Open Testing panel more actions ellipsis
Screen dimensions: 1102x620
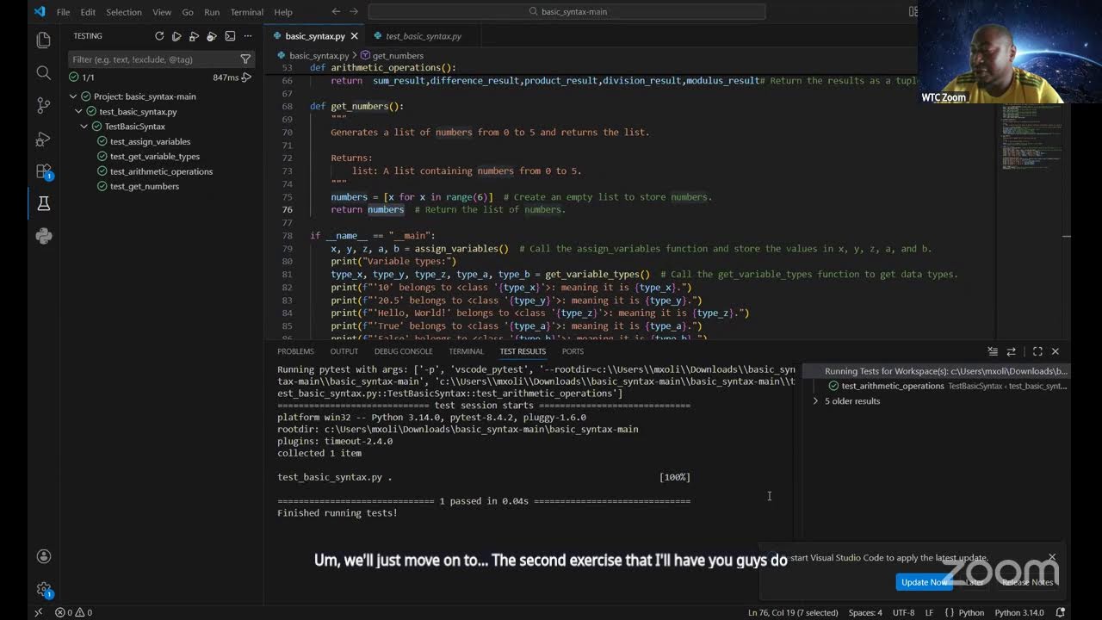[248, 36]
